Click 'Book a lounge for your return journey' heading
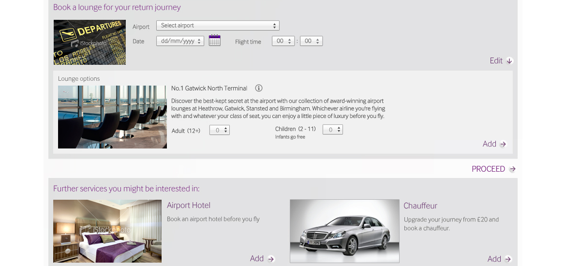 117,7
